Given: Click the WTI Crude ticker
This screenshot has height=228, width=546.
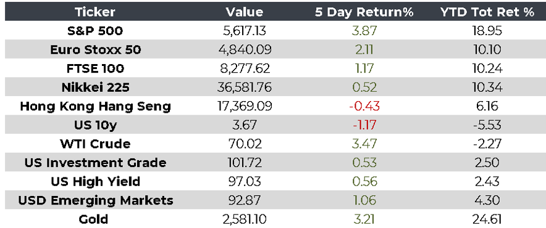Looking at the screenshot, I should (x=95, y=144).
